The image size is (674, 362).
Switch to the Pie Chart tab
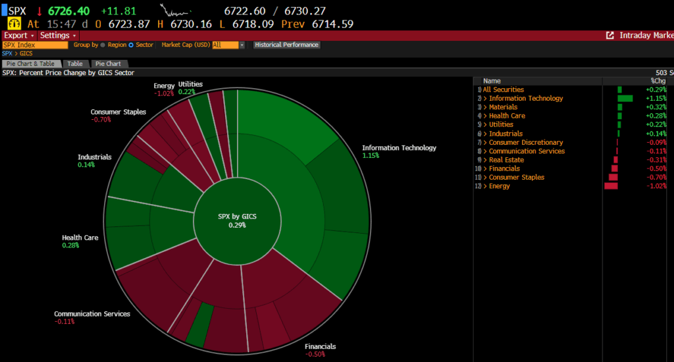[x=109, y=64]
